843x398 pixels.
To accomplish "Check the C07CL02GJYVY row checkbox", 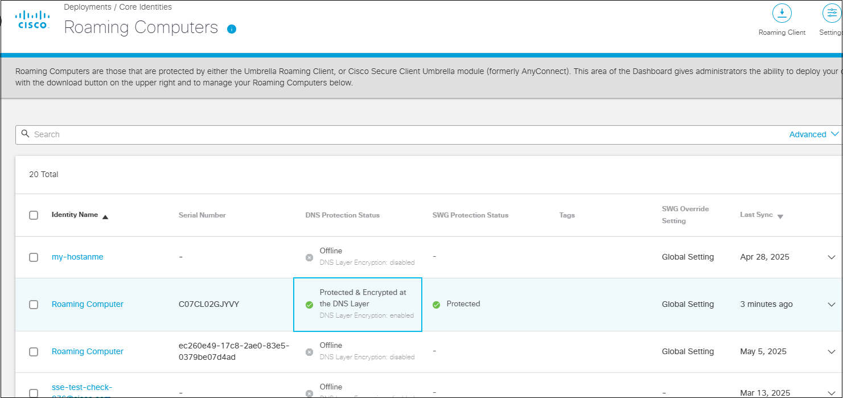I will pyautogui.click(x=34, y=305).
